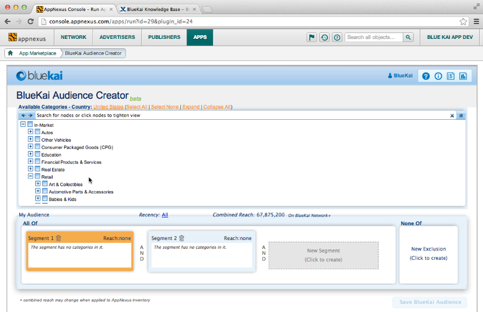Click Collapse All link
The height and width of the screenshot is (312, 483).
point(217,107)
